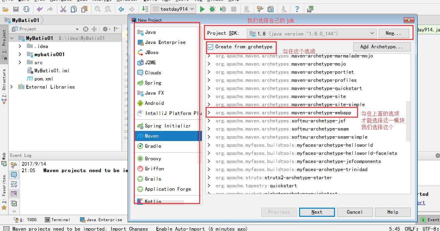
Task: Toggle scroll to end in Event Log
Action: click(x=14, y=194)
